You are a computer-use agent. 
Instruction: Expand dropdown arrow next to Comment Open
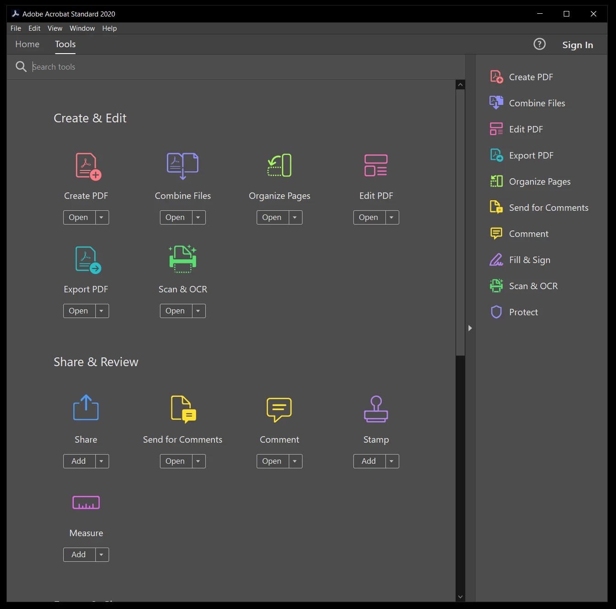[295, 461]
